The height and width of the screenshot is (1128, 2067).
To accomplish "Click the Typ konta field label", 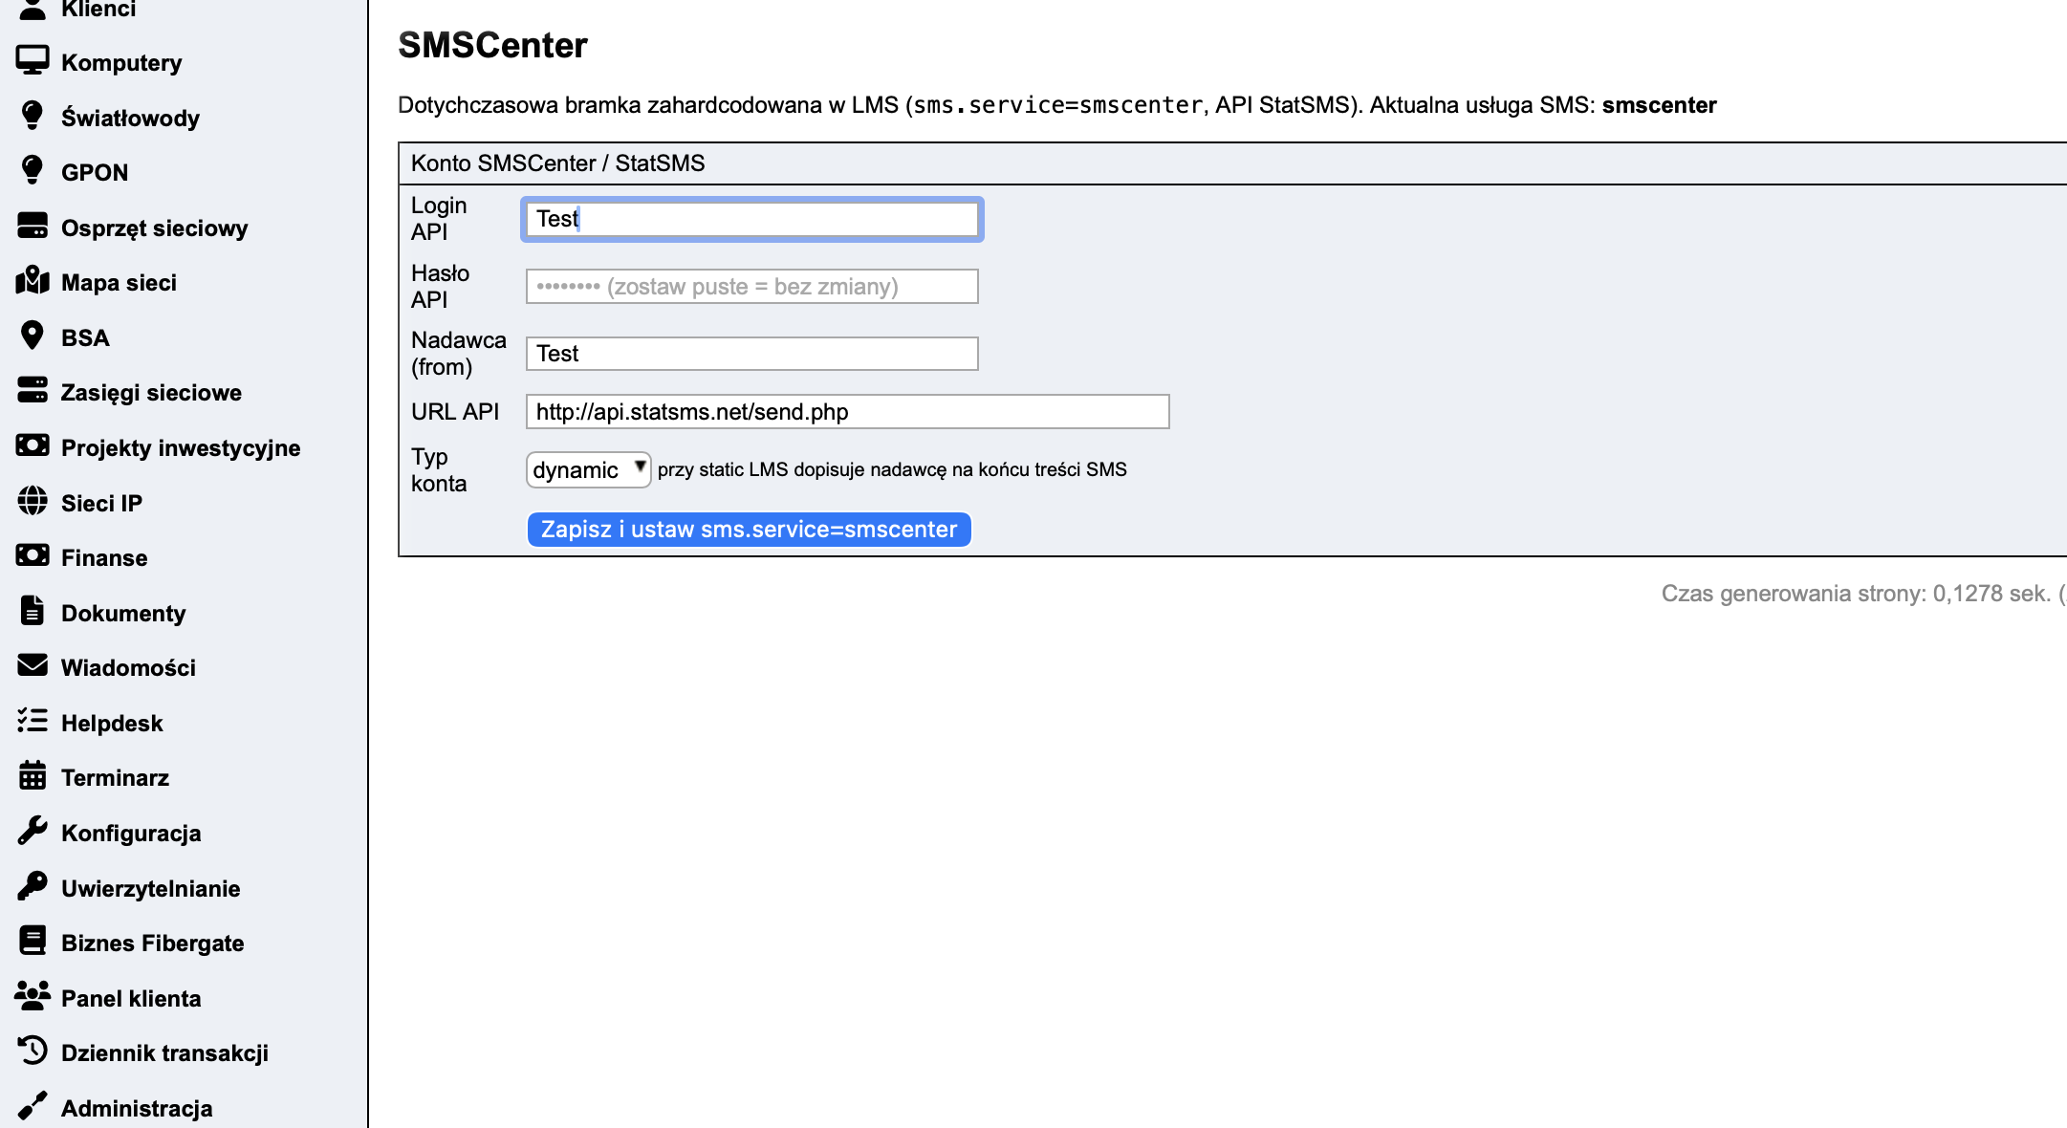I will pyautogui.click(x=439, y=469).
